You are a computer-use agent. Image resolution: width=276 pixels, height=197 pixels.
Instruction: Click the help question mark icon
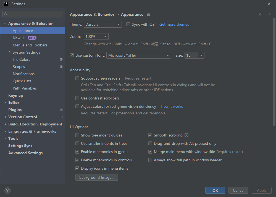click(x=7, y=190)
